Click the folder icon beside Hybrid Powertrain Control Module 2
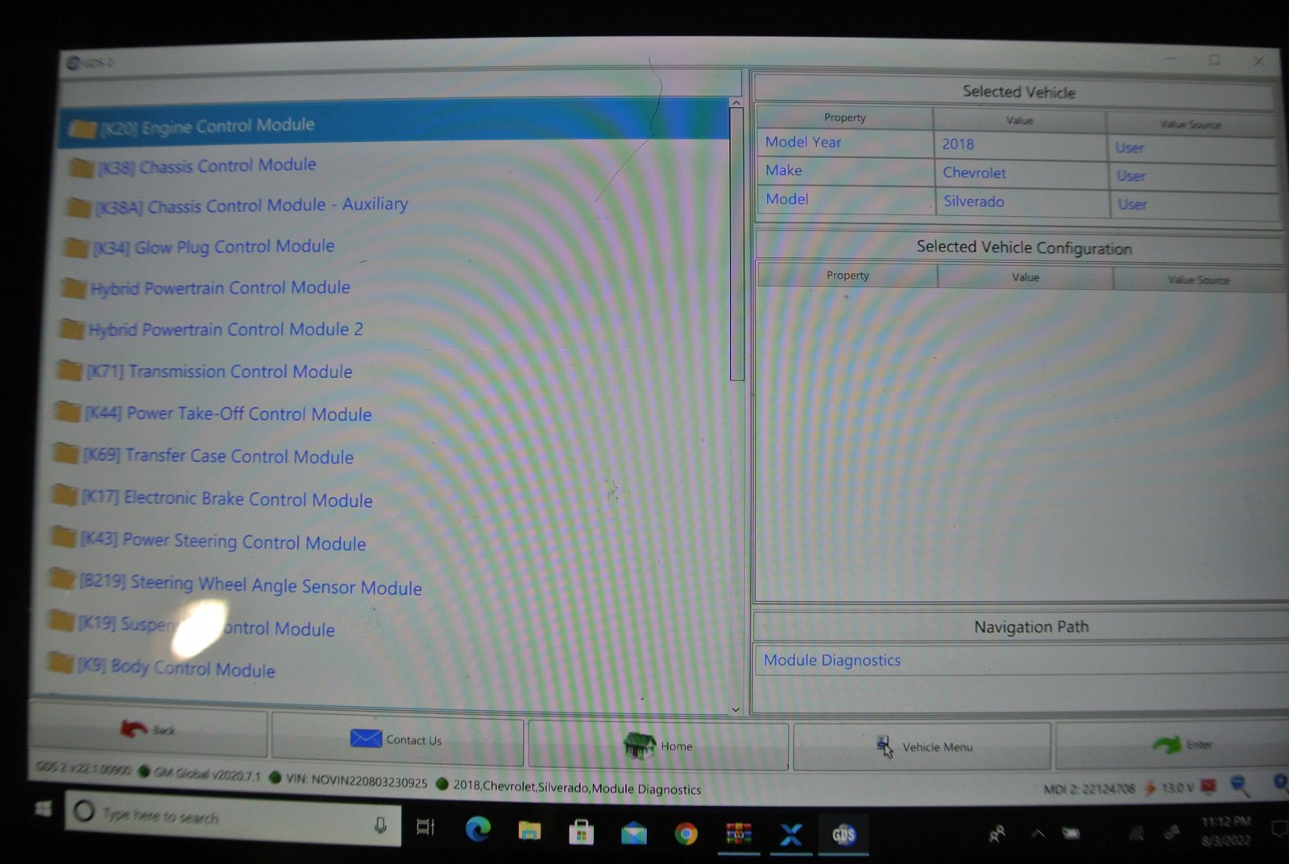This screenshot has width=1289, height=864. (x=73, y=329)
